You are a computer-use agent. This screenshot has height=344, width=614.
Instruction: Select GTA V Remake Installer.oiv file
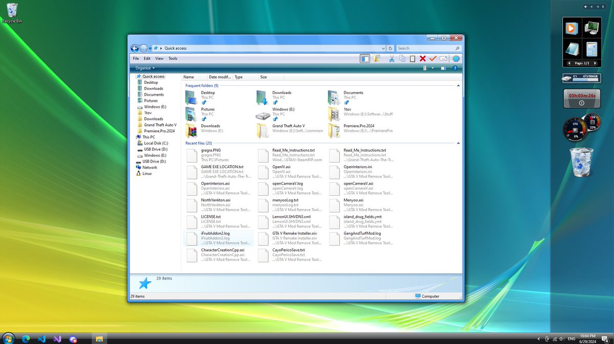[290, 238]
